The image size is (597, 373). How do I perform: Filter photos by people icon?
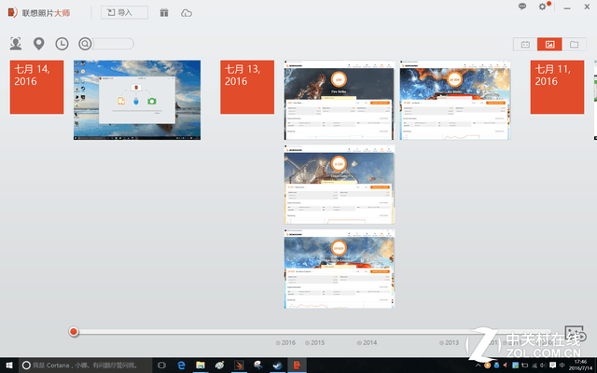16,44
